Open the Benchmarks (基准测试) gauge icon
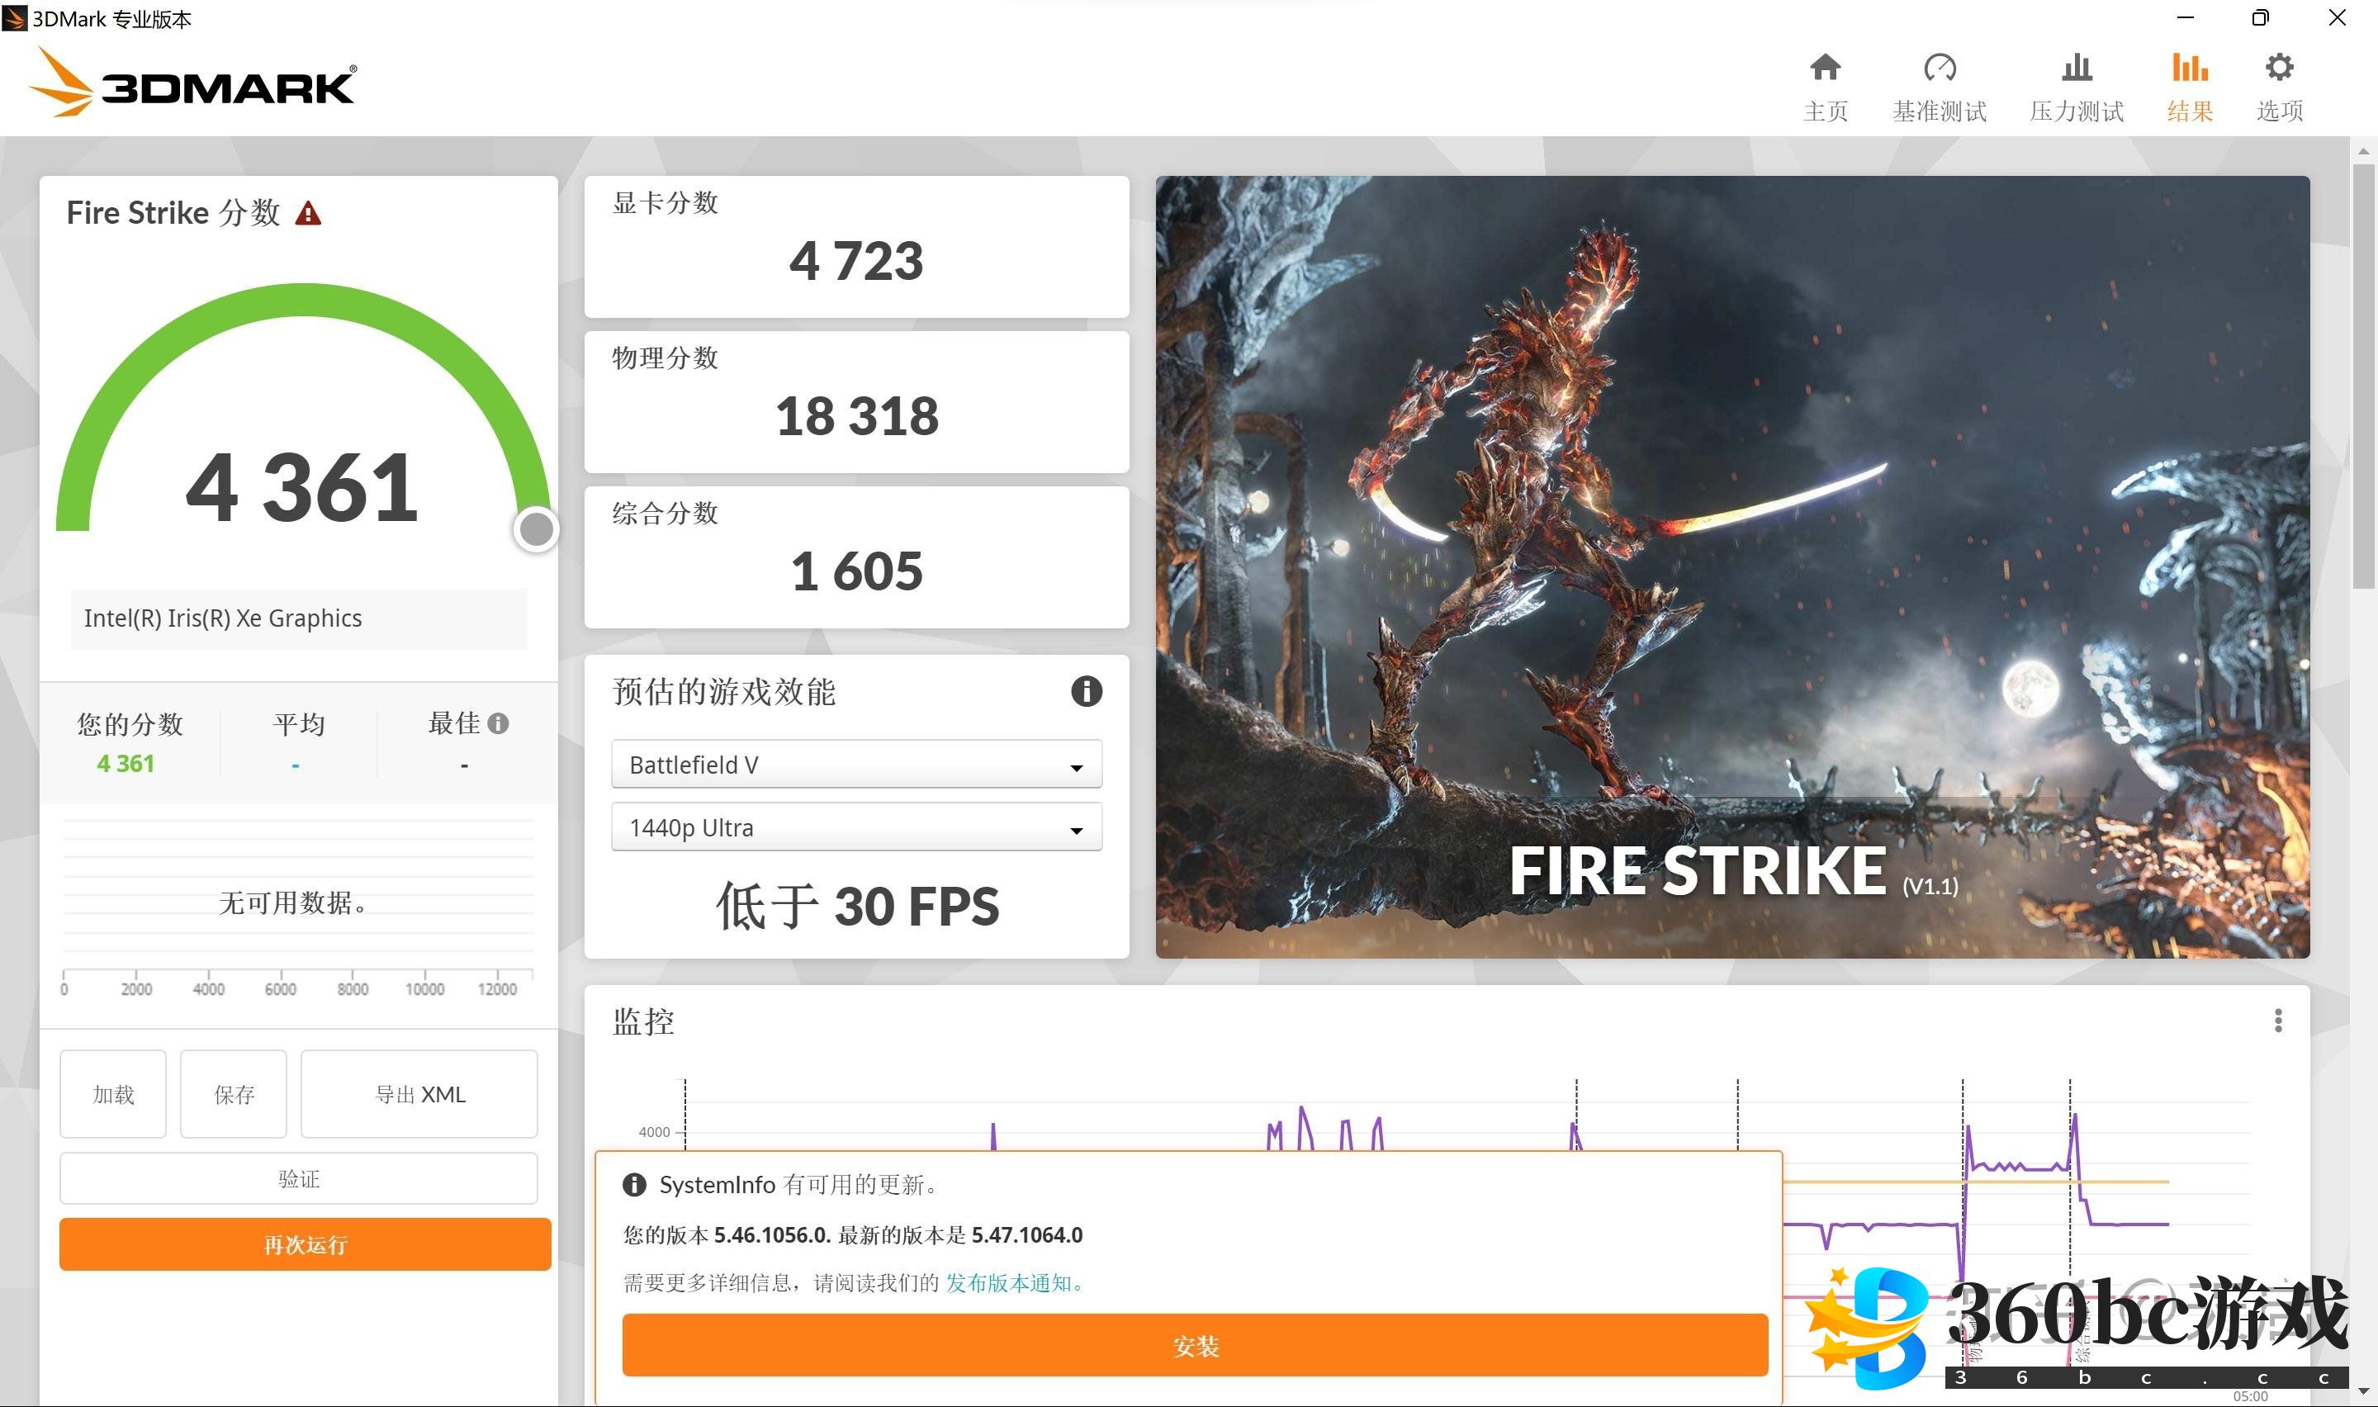Viewport: 2378px width, 1407px height. click(x=1940, y=69)
